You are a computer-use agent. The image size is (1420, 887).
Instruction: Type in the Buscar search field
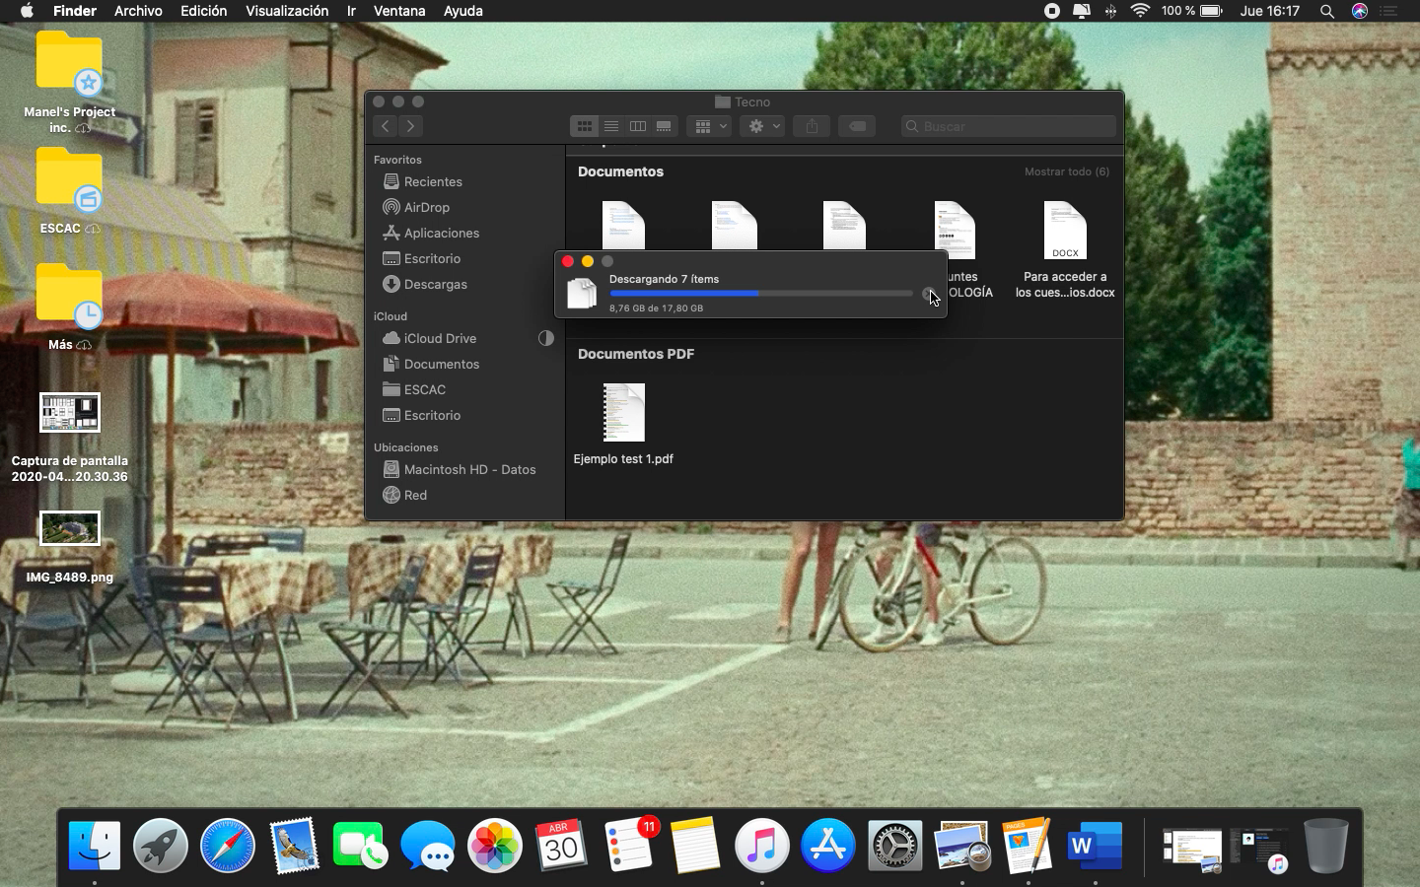tap(1016, 126)
